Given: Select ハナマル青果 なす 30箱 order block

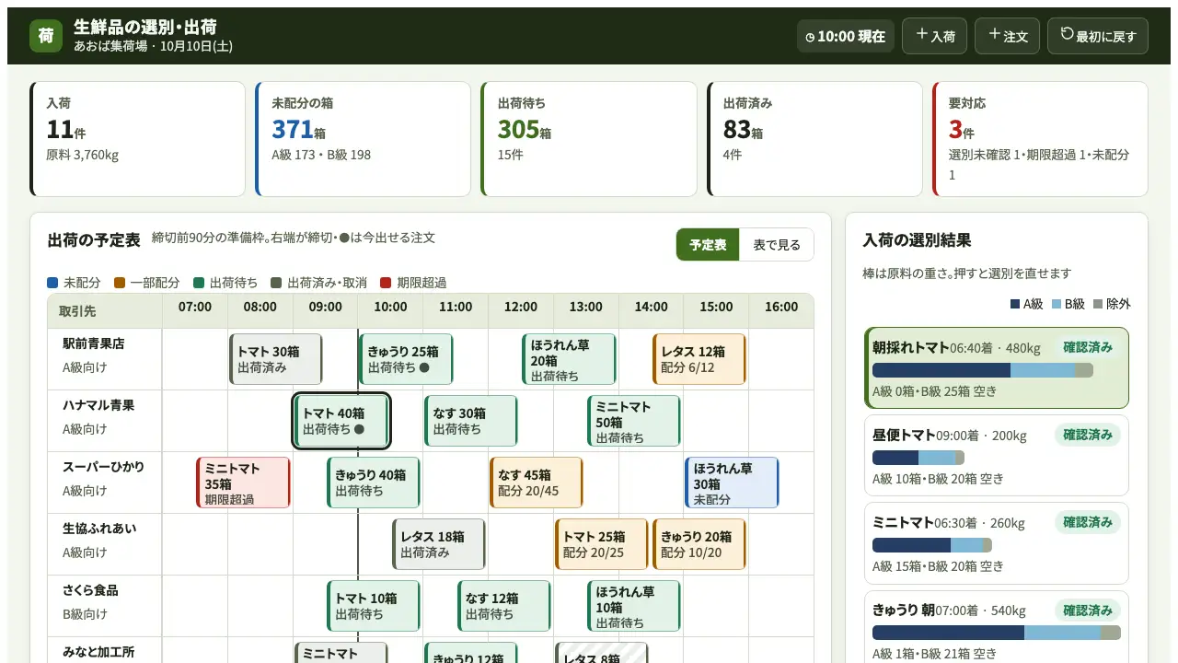Looking at the screenshot, I should (x=471, y=421).
